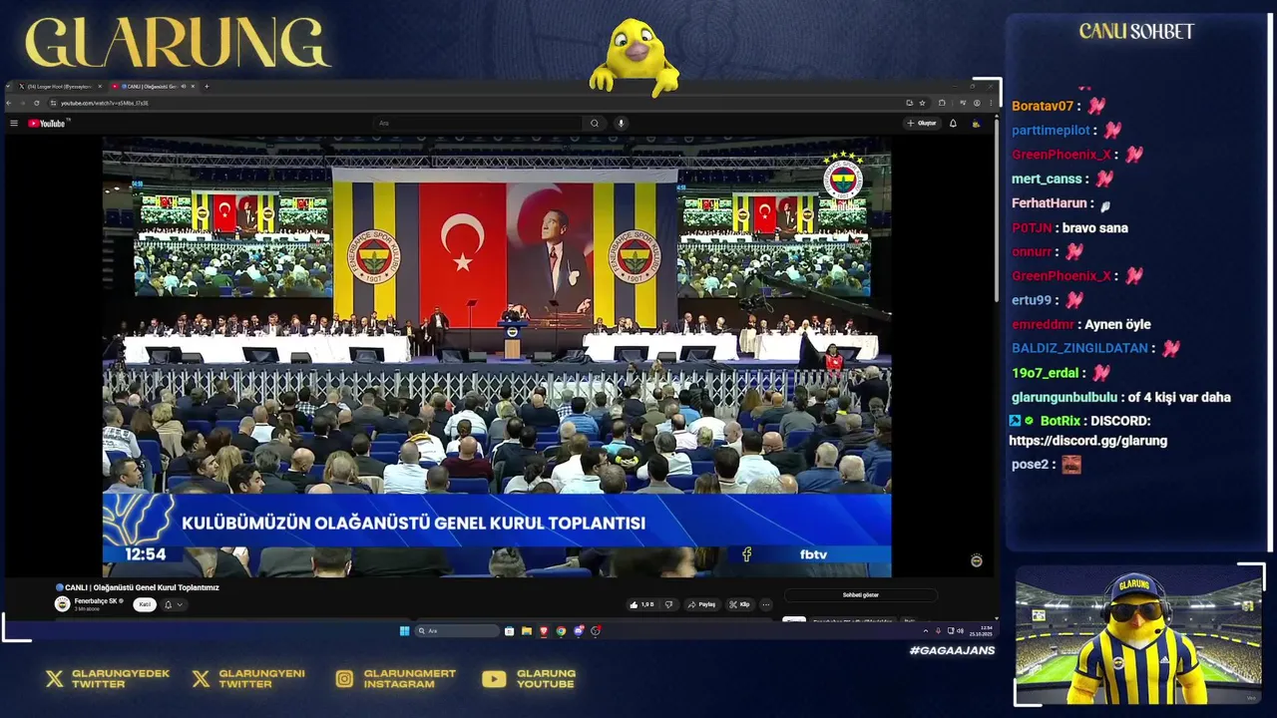This screenshot has height=718, width=1277.
Task: Click the GLARUNGYEDEK Twitter label
Action: tap(120, 678)
